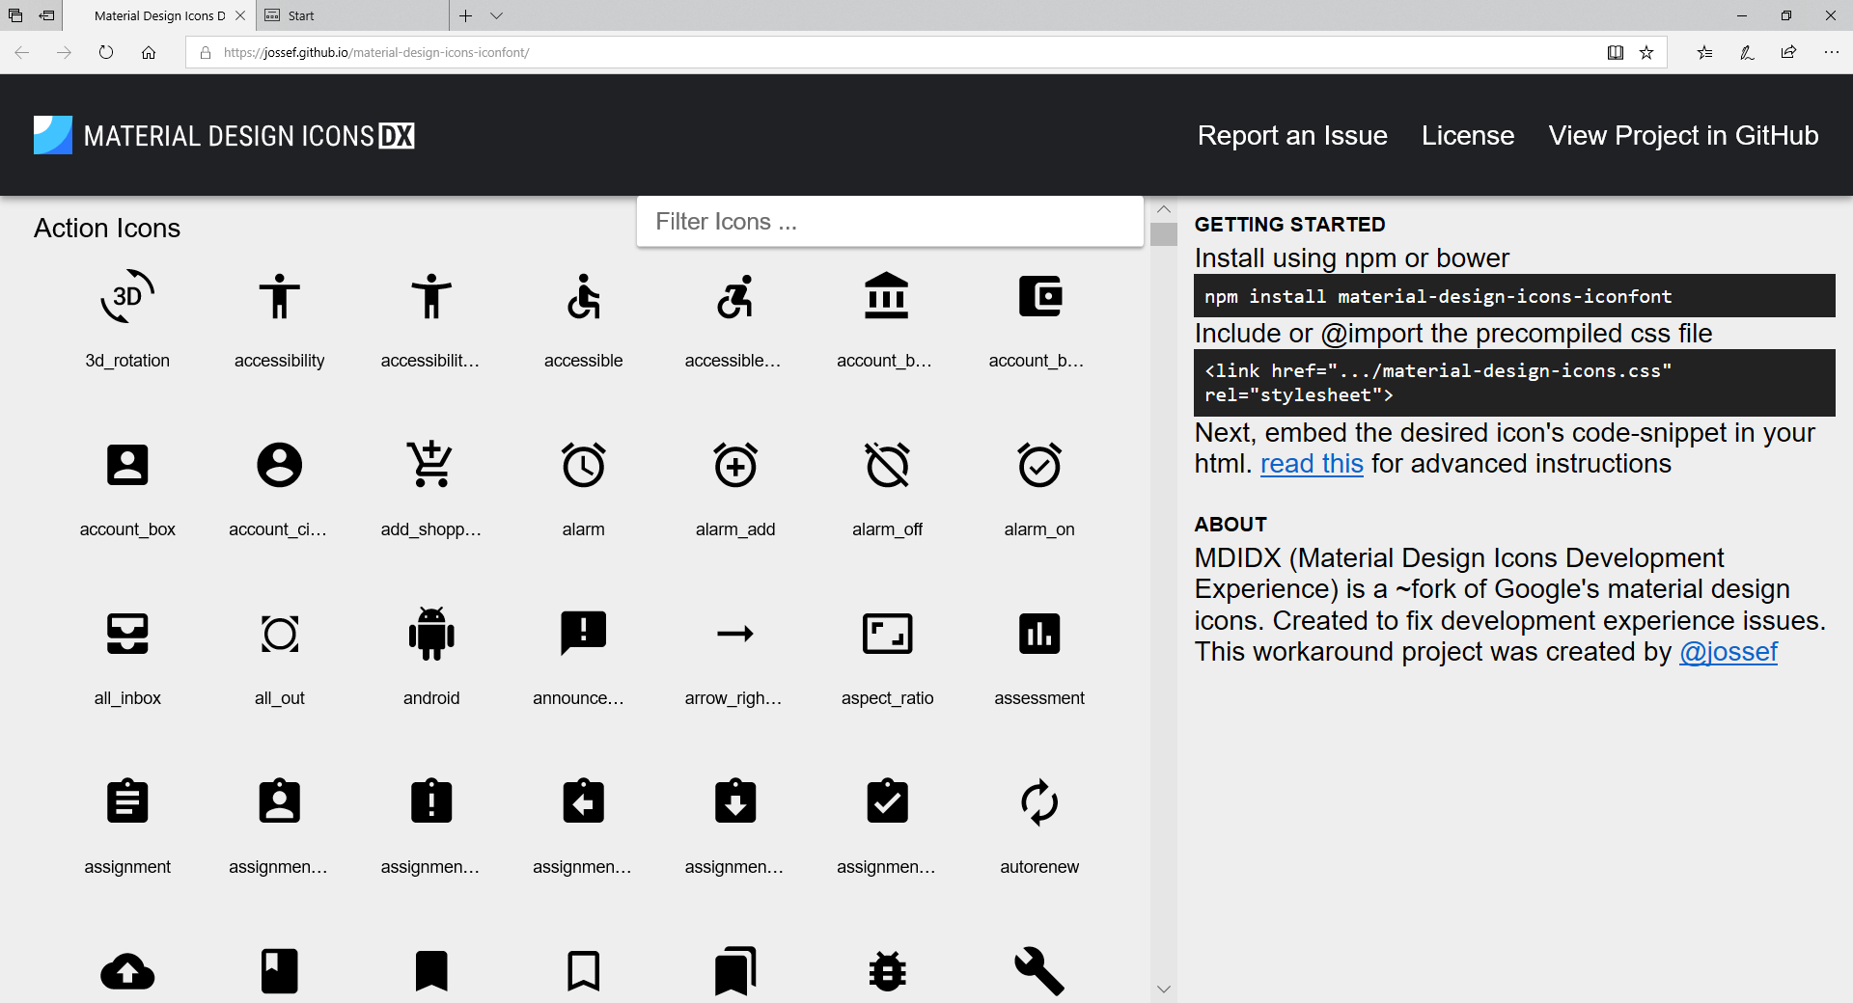The height and width of the screenshot is (1003, 1853).
Task: Click the assessment bar chart icon
Action: click(1038, 634)
